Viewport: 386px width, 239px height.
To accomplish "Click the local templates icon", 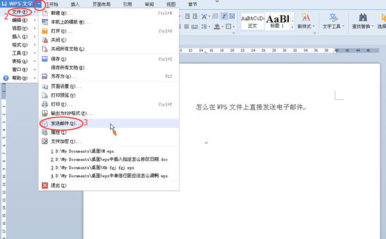I will click(45, 22).
